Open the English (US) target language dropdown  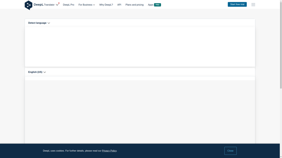[x=37, y=72]
